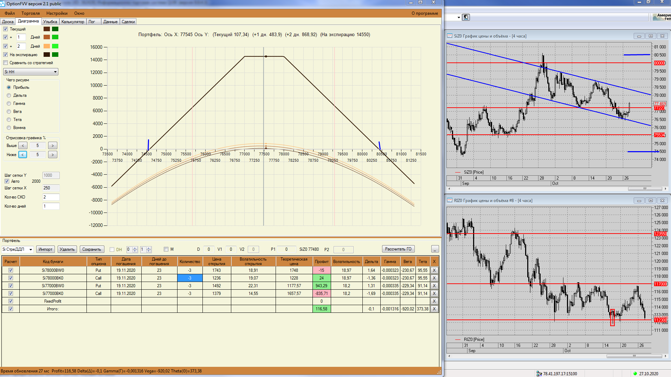Expand the Si СтреДДЛ portfolio dropdown
671x377 pixels.
[31, 249]
